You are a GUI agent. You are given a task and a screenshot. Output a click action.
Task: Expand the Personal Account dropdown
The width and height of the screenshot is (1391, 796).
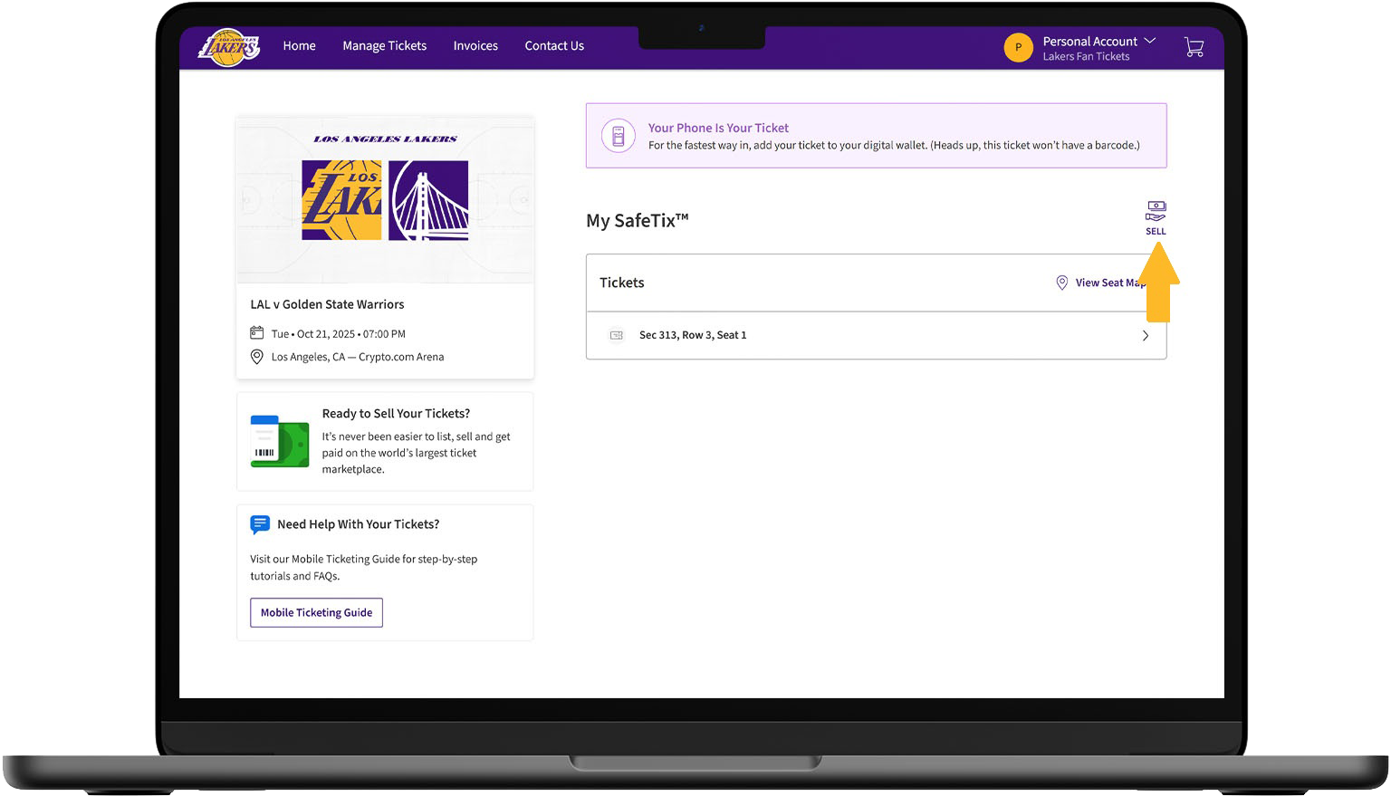click(x=1149, y=42)
